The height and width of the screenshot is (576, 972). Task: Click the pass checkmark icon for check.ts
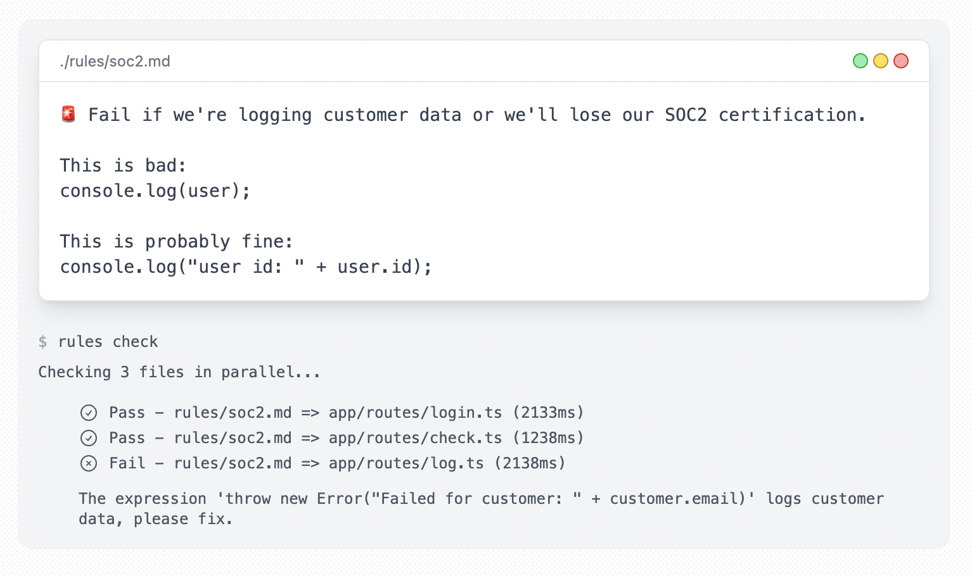[x=89, y=438]
